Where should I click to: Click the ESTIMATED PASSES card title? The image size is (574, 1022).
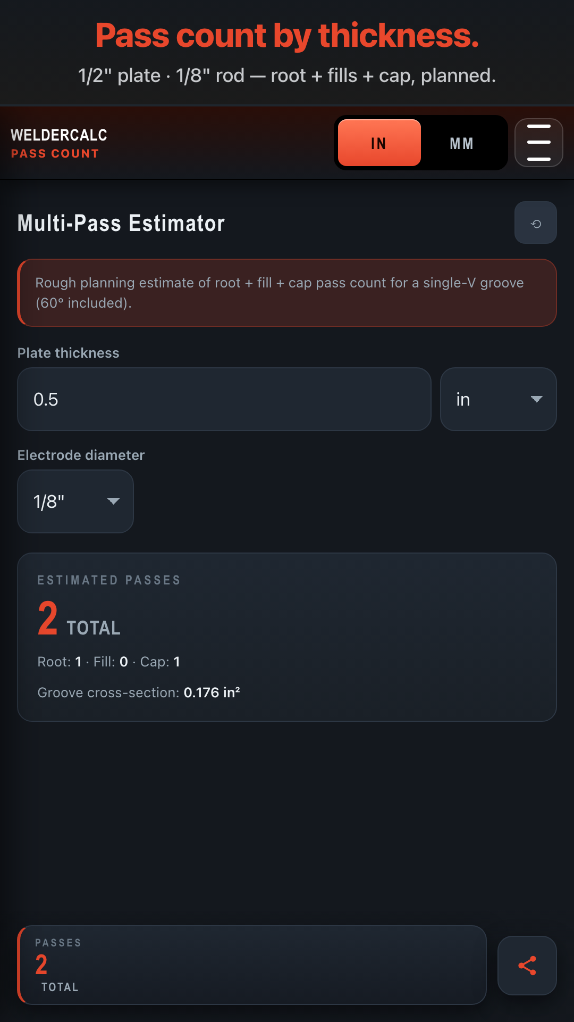click(109, 580)
